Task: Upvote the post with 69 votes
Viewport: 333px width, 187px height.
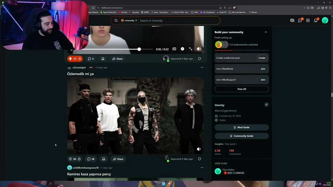Action: (70, 159)
